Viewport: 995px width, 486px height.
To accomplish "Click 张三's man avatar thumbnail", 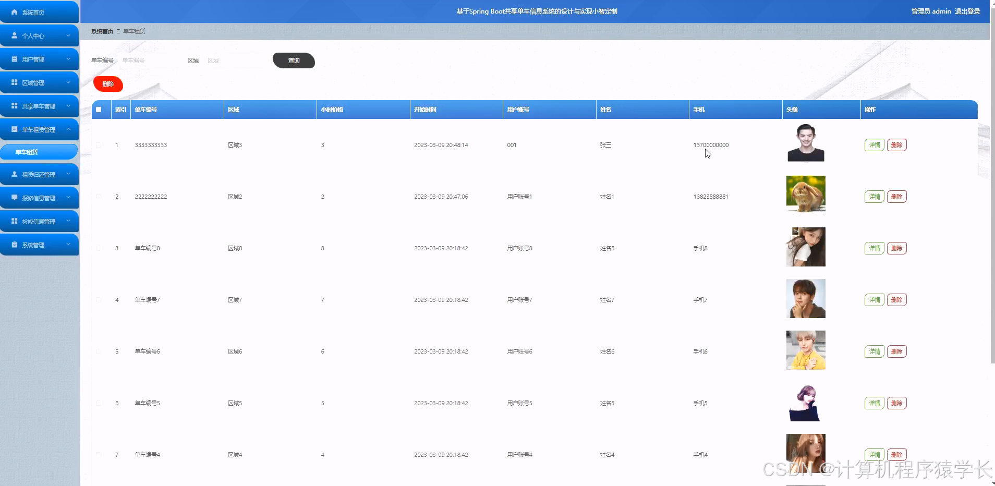I will pyautogui.click(x=806, y=143).
